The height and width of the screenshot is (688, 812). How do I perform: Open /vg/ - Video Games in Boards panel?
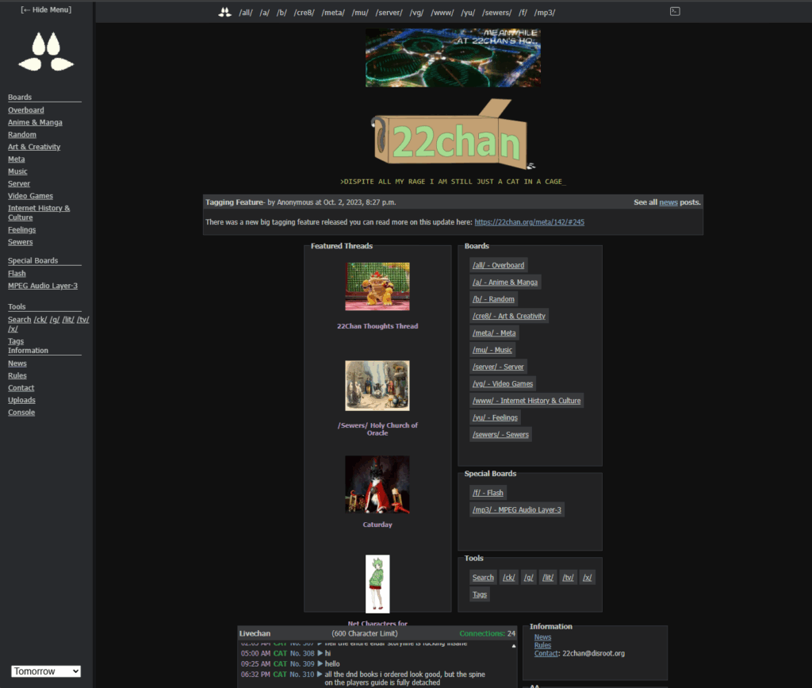click(x=503, y=384)
